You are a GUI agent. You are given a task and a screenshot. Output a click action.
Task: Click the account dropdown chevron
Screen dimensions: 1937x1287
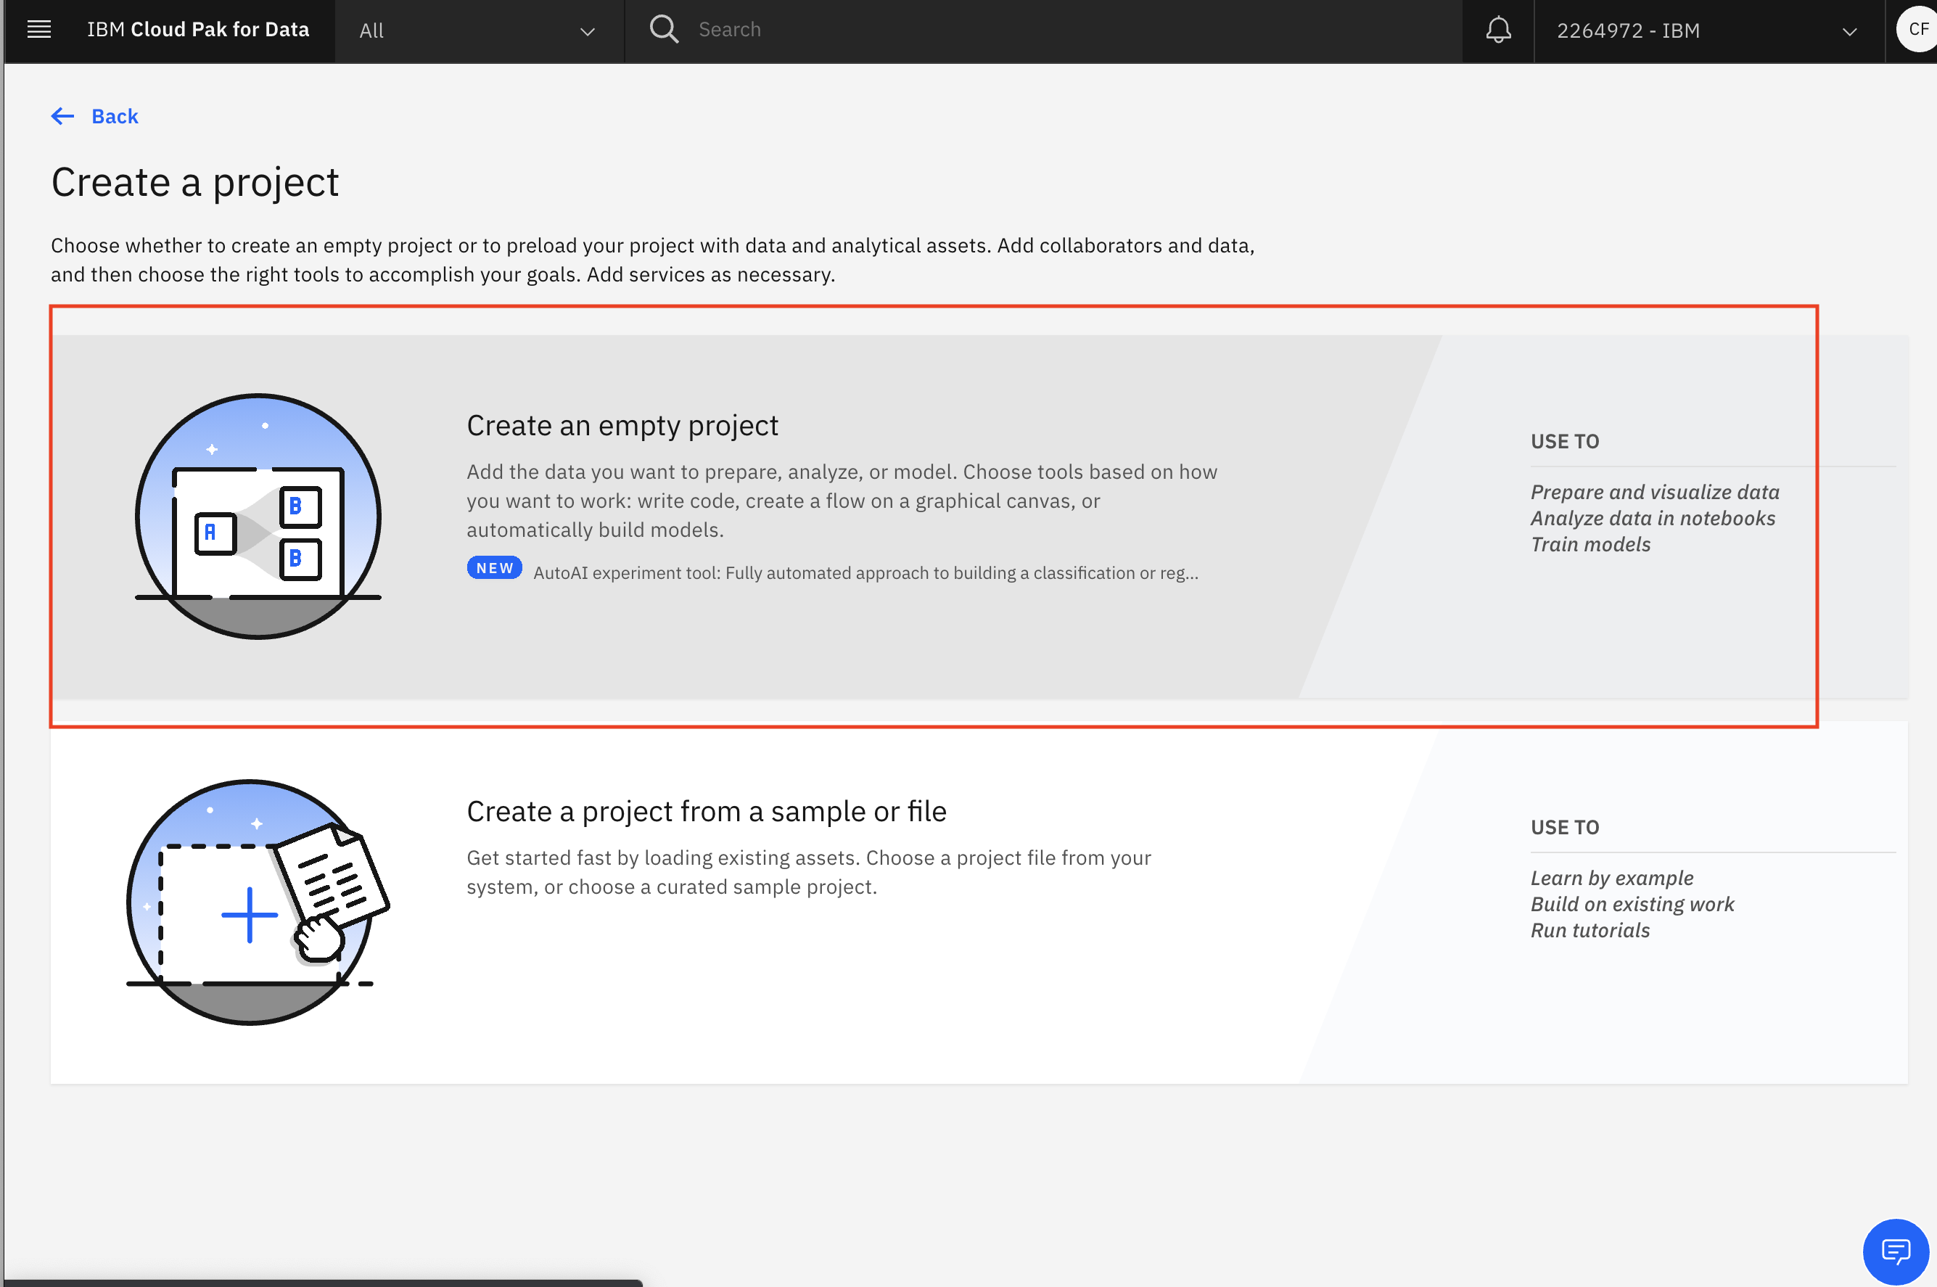(1849, 32)
